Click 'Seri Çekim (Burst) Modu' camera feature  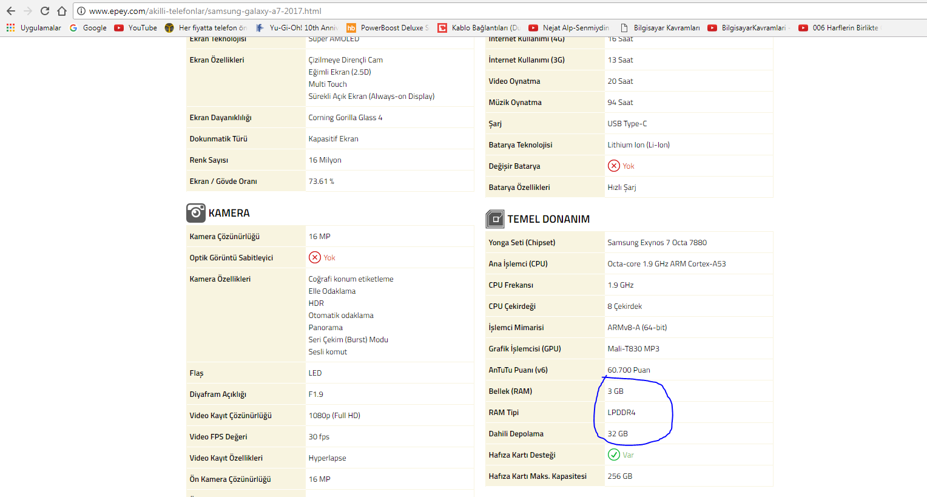(348, 340)
